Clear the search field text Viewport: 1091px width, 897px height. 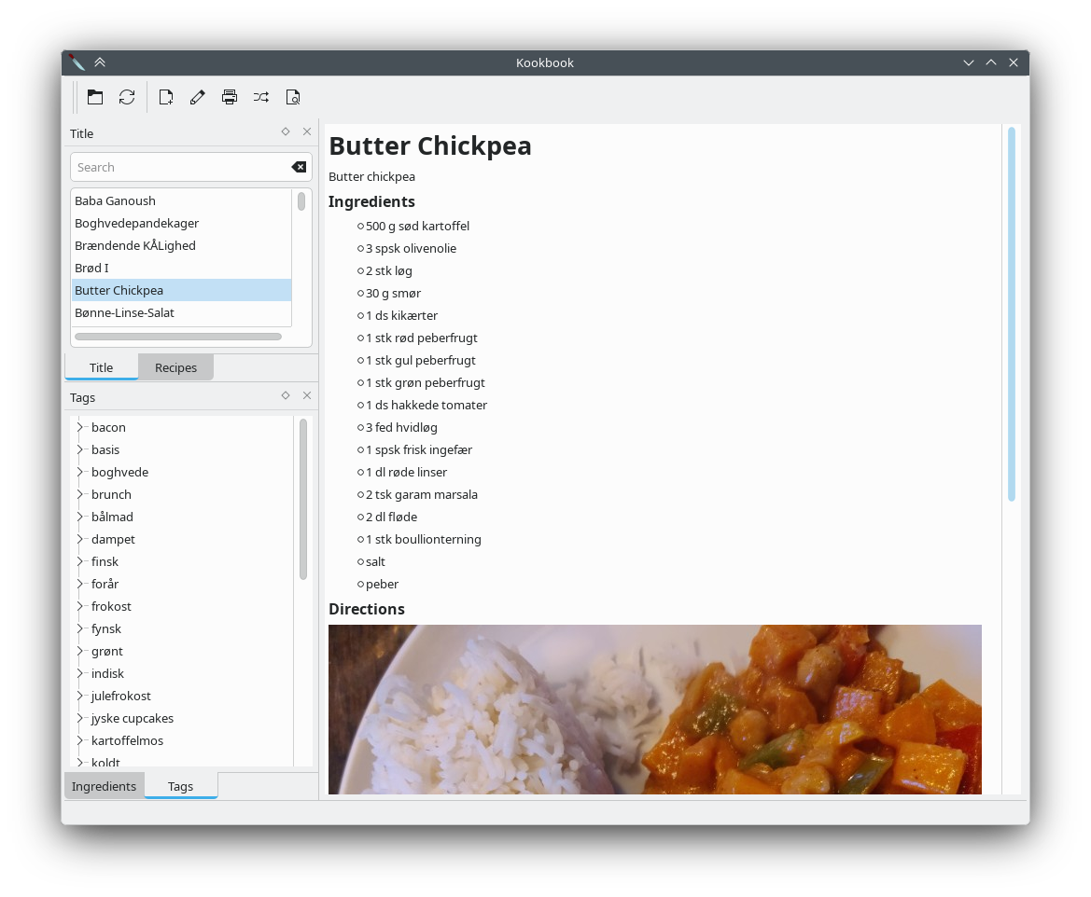click(299, 167)
